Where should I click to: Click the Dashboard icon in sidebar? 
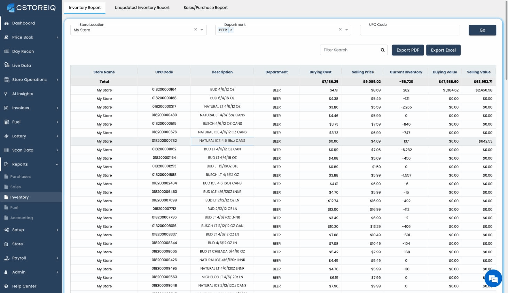coord(6,23)
